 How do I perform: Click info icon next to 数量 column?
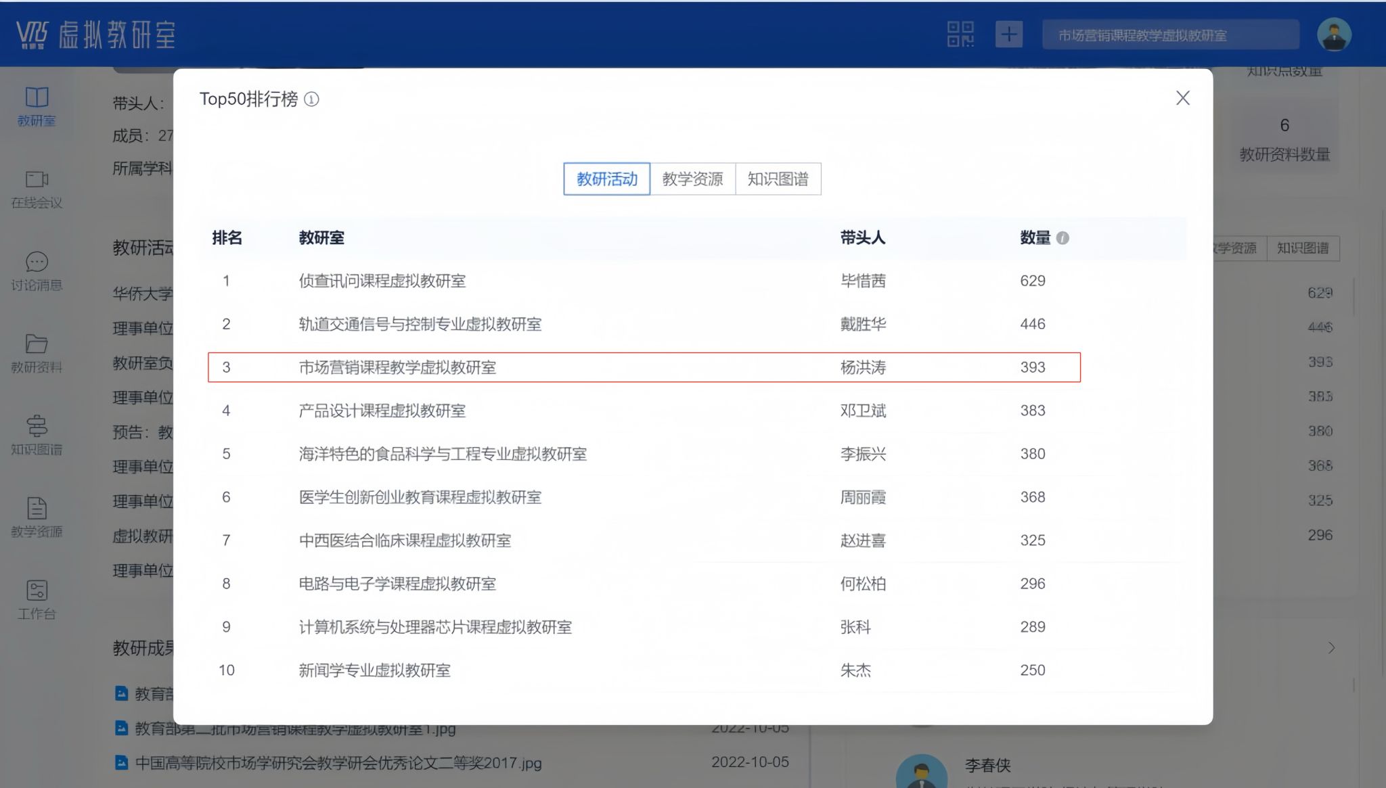(1063, 238)
